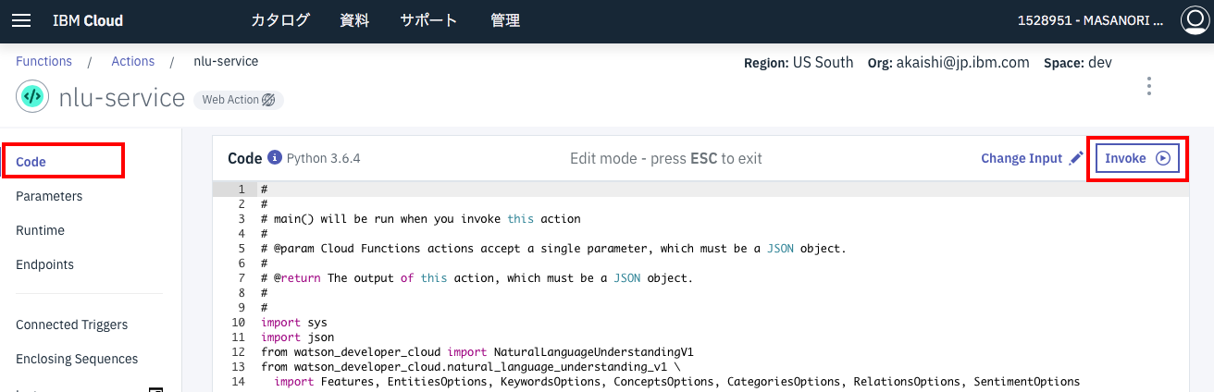Screen dimensions: 1214x392
Task: Navigate to Functions breadcrumb
Action: point(43,61)
